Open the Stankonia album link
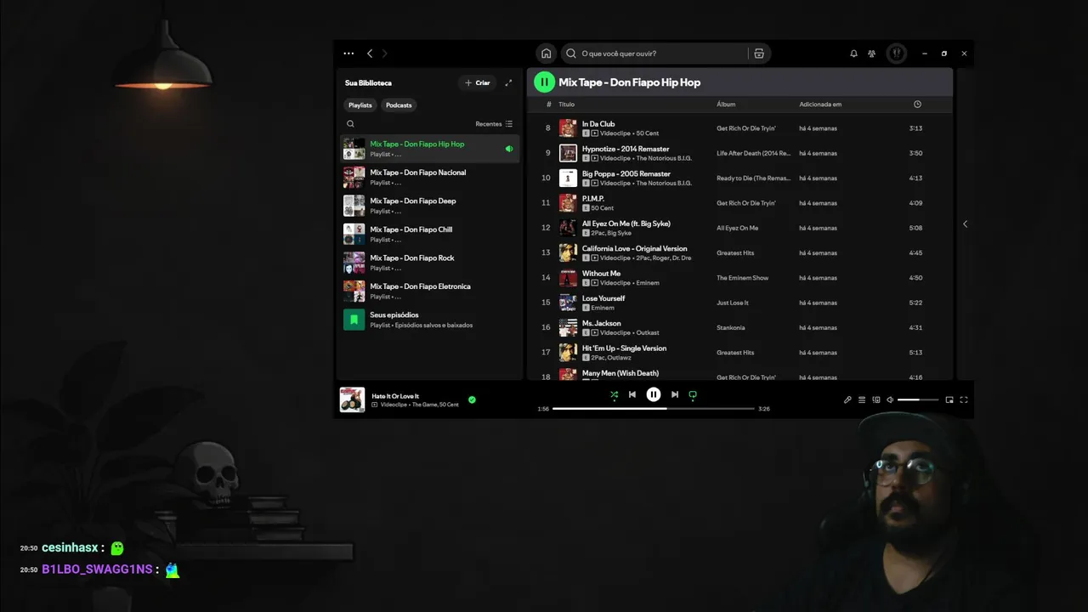The image size is (1088, 612). 730,327
